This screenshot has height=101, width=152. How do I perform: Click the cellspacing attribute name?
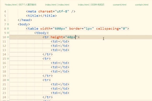107,29
